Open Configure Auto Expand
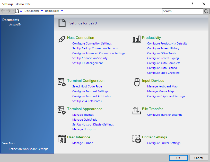The height and width of the screenshot is (162, 210). point(162,68)
